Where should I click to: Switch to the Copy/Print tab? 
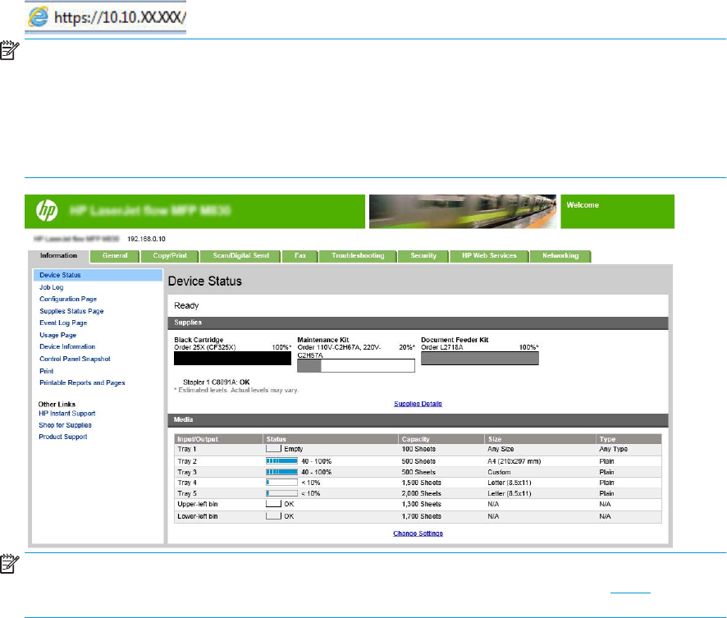click(x=171, y=256)
